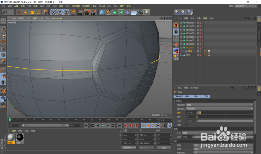Screen dimensions: 261x154
Task: Toggle the X axis lock
Action: pos(53,12)
